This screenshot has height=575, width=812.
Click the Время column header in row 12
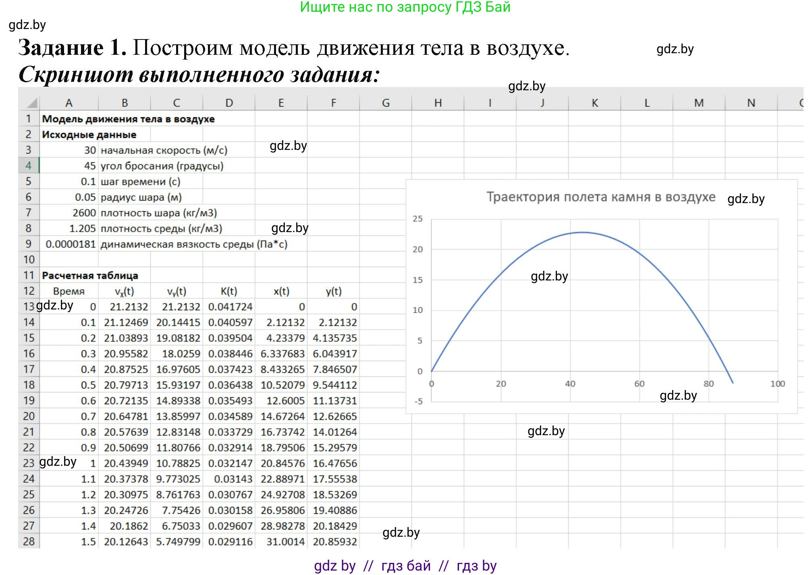click(69, 291)
